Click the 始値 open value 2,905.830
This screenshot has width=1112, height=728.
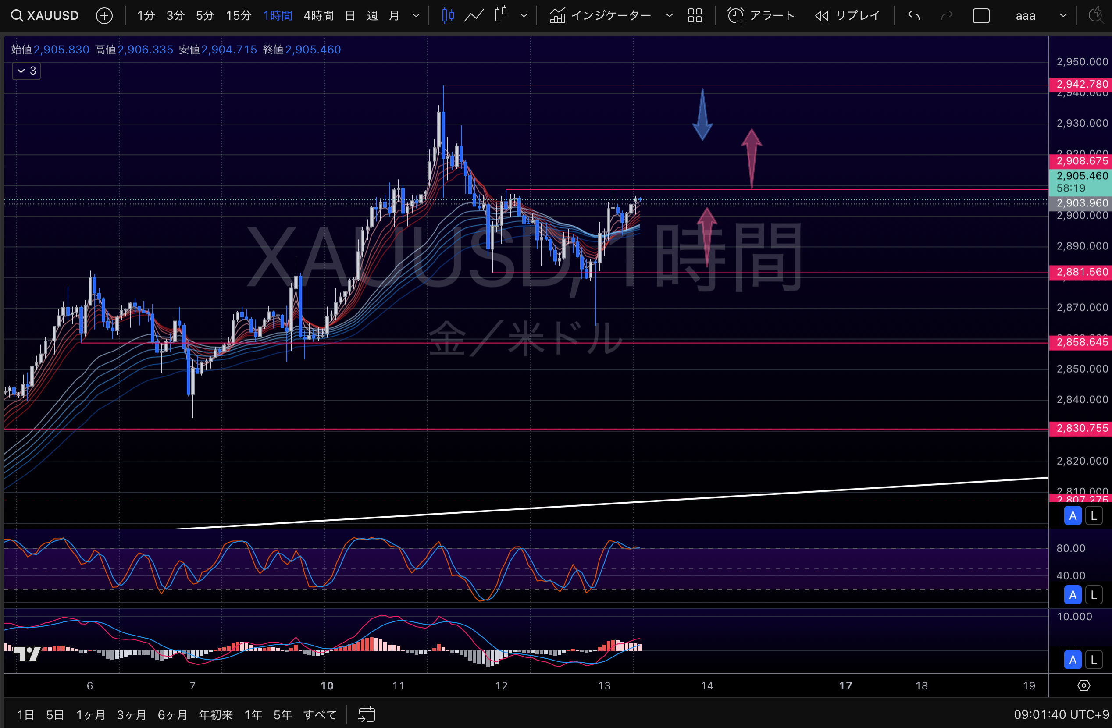(x=61, y=50)
